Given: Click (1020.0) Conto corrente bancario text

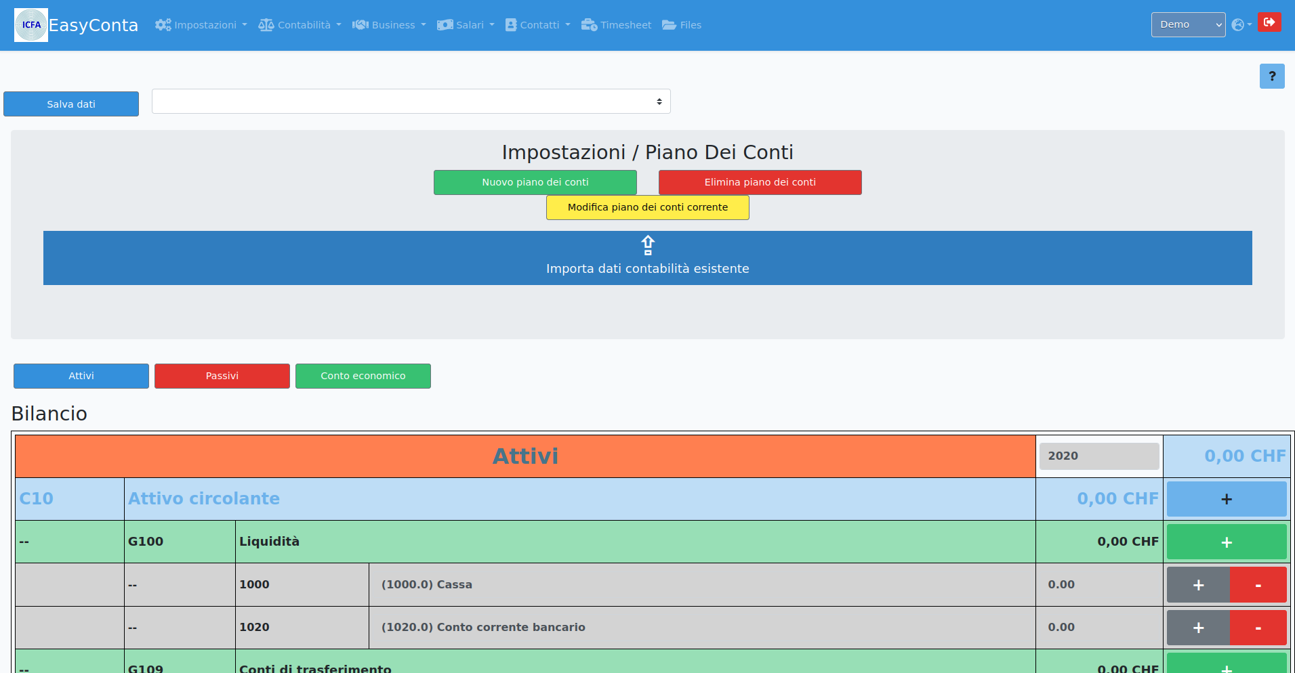Looking at the screenshot, I should [x=483, y=627].
